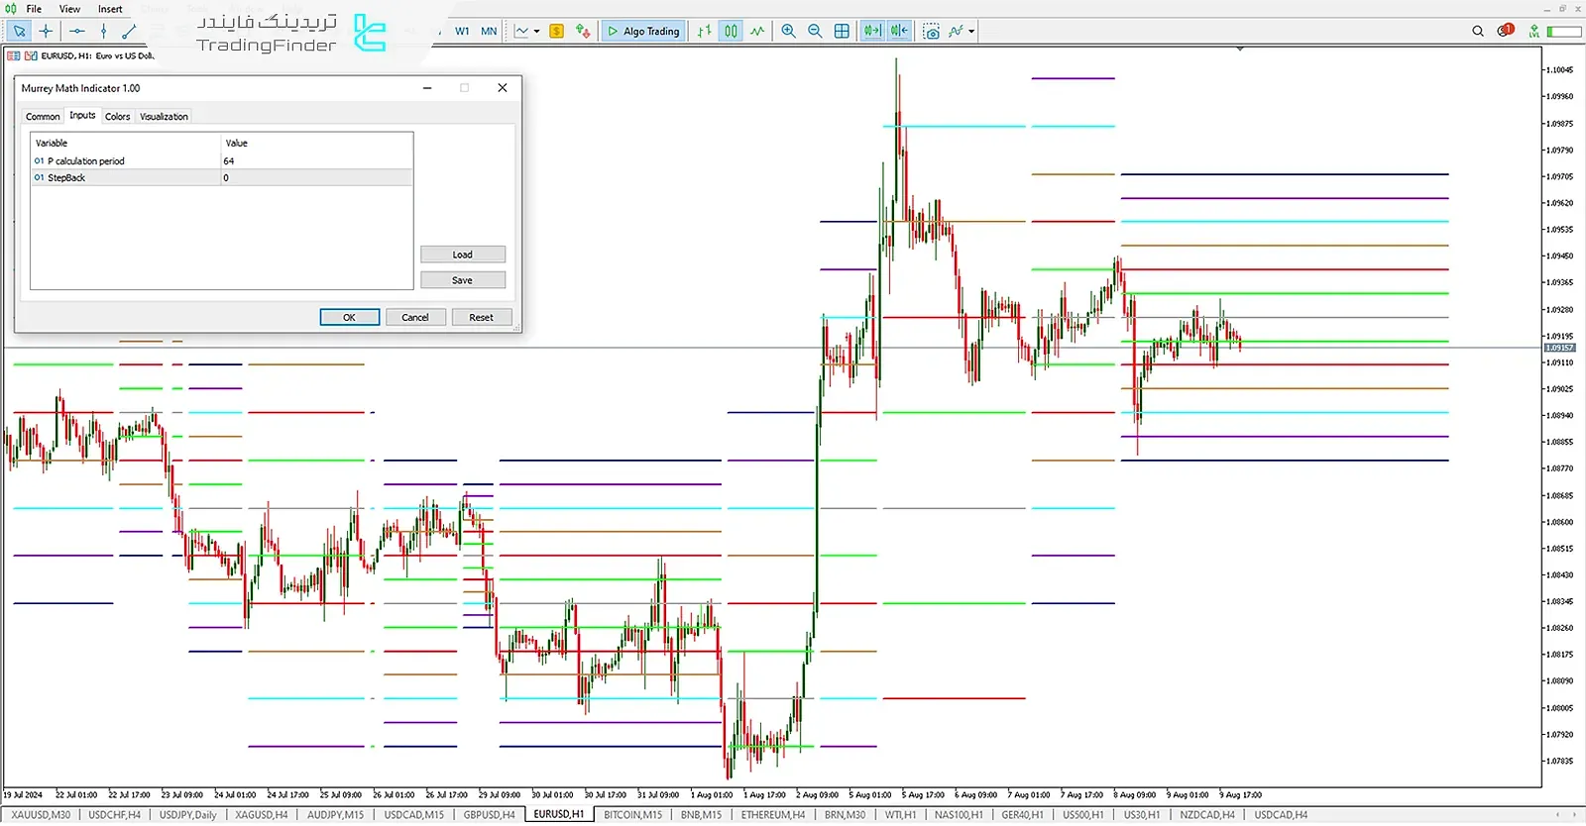This screenshot has height=826, width=1586.
Task: Pick the trend line drawing tool
Action: [128, 32]
